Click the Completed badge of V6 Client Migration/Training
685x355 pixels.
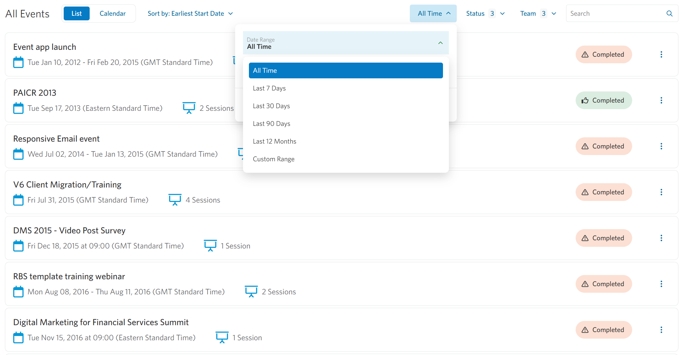point(604,192)
